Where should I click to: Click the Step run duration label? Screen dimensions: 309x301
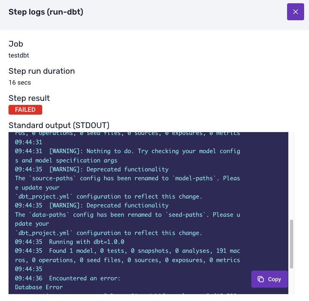pos(41,71)
